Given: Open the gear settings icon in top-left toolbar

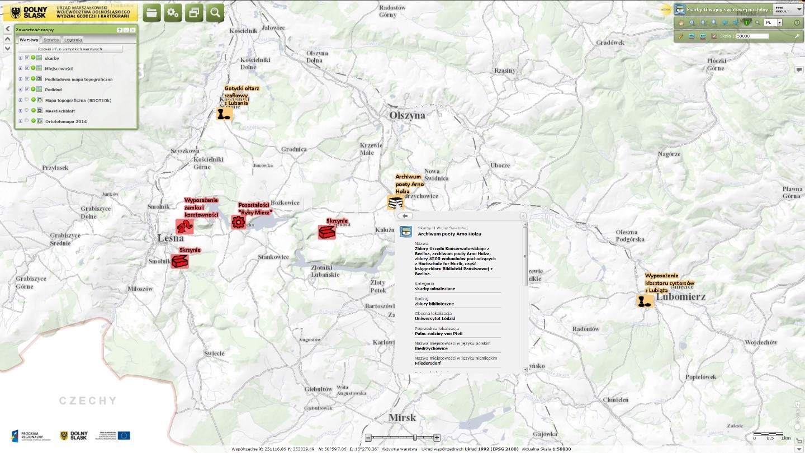Looking at the screenshot, I should 173,12.
